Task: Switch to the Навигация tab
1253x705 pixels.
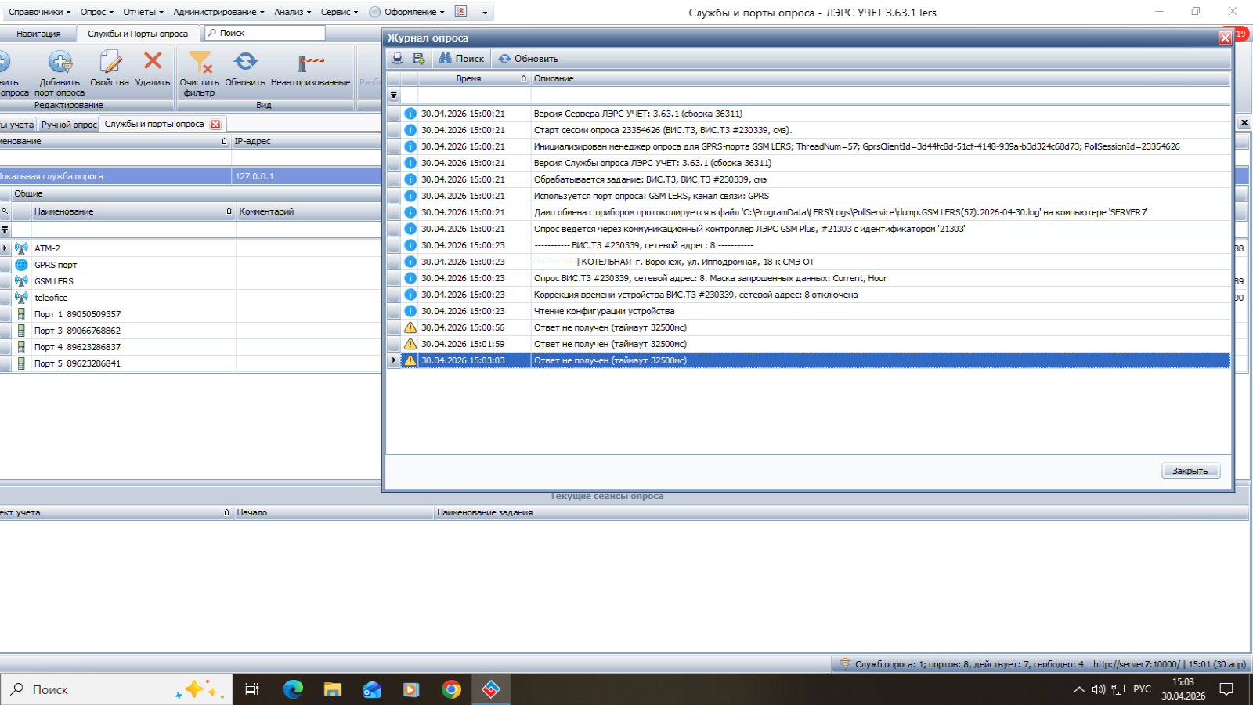Action: tap(38, 34)
